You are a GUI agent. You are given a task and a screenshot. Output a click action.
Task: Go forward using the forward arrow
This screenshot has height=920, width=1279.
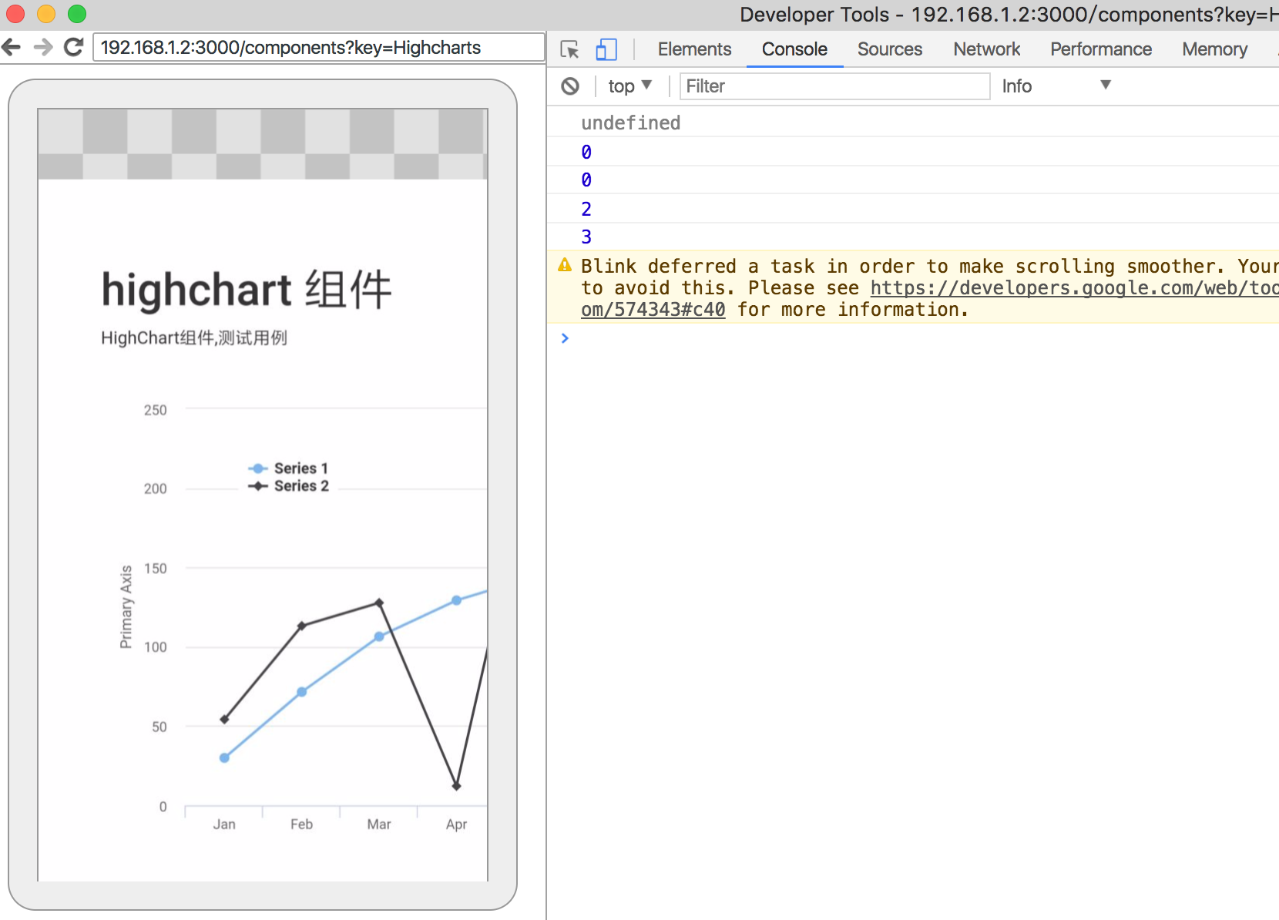coord(43,48)
